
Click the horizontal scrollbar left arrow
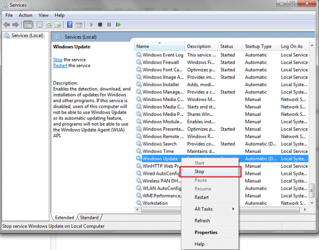[x=137, y=210]
